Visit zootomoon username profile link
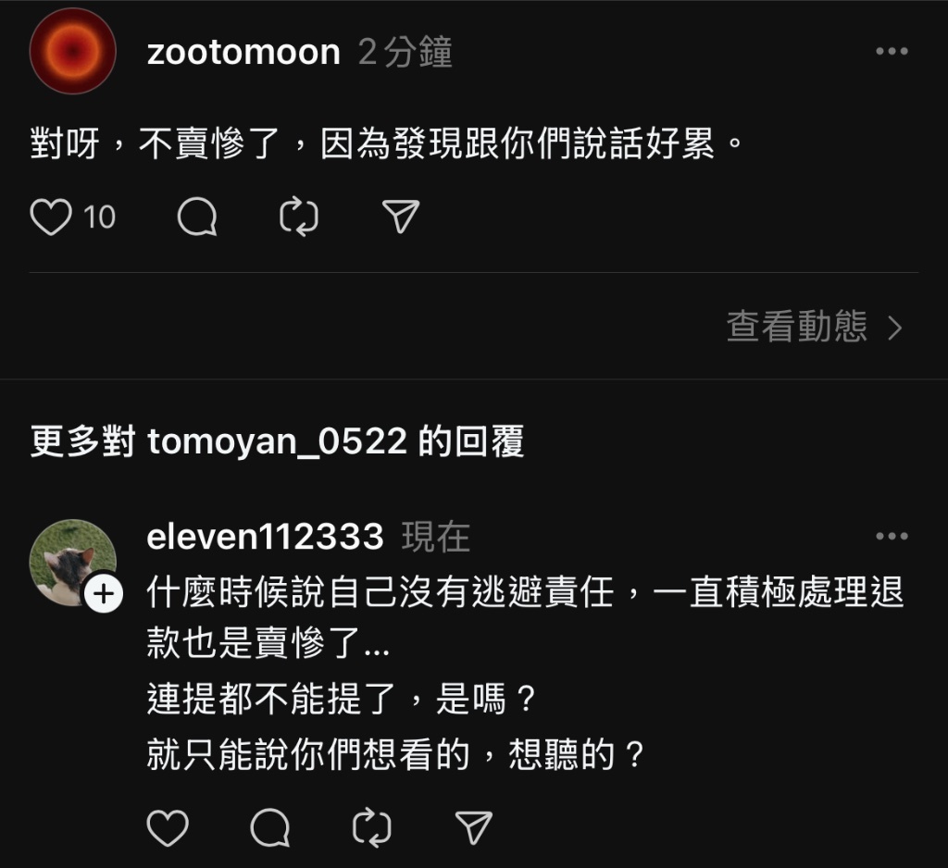Screen dimensions: 948x868 243,52
